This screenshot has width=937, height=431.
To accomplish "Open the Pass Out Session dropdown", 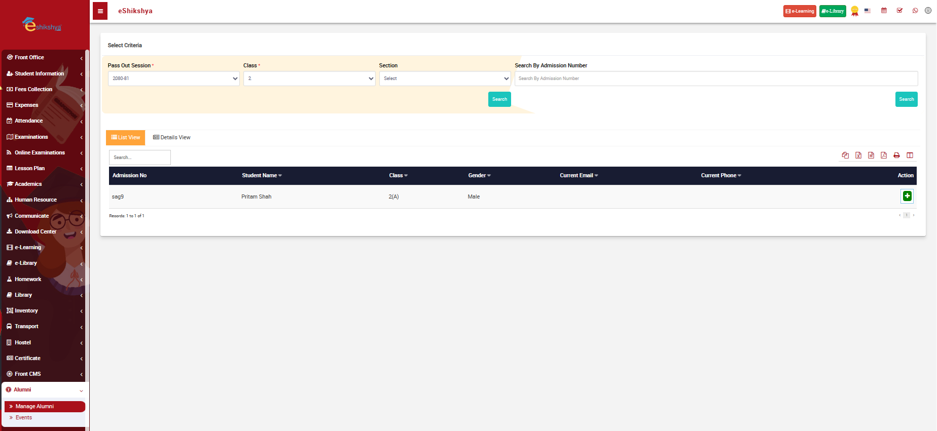I will 173,79.
